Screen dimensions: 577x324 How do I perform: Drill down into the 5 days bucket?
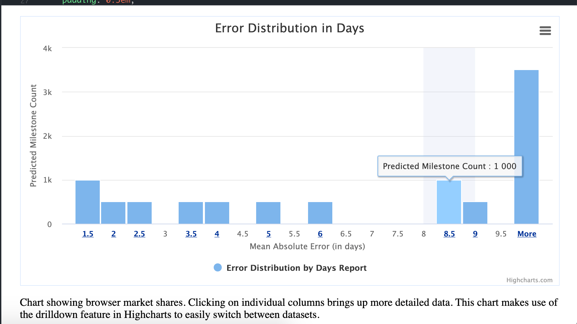tap(268, 233)
